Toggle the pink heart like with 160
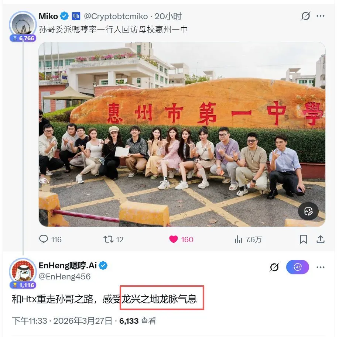 click(174, 239)
